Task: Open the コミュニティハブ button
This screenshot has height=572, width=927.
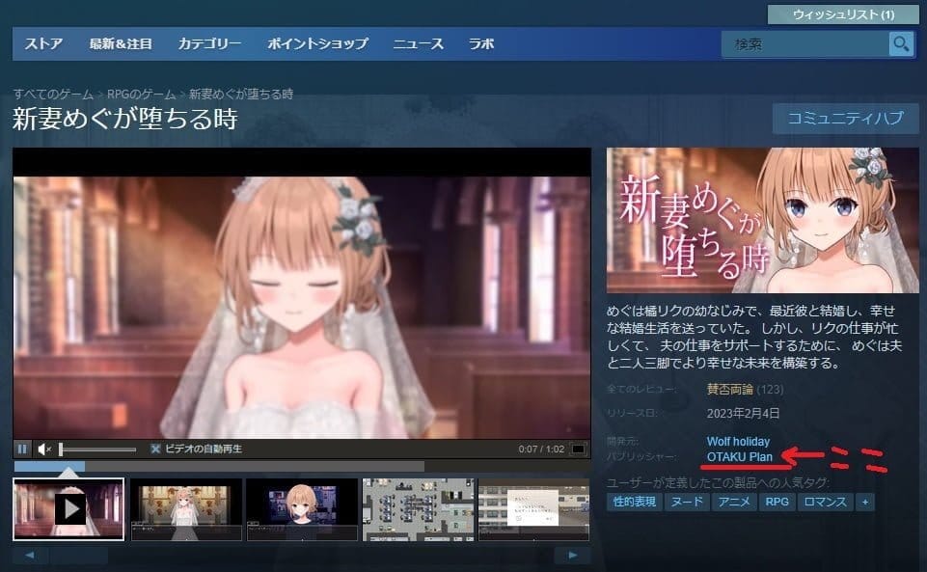Action: click(x=845, y=119)
